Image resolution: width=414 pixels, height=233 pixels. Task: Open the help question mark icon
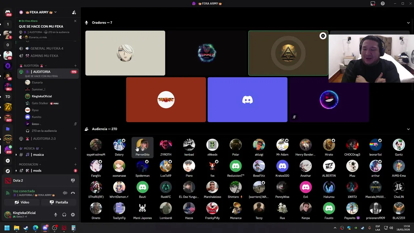tap(383, 4)
